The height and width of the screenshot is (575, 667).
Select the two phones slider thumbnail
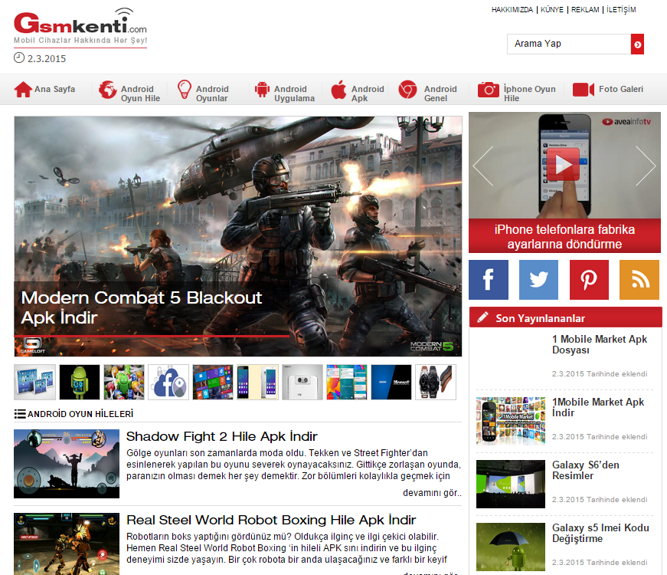click(x=258, y=382)
